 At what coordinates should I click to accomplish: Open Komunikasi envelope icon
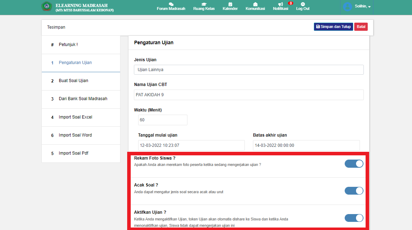point(255,4)
